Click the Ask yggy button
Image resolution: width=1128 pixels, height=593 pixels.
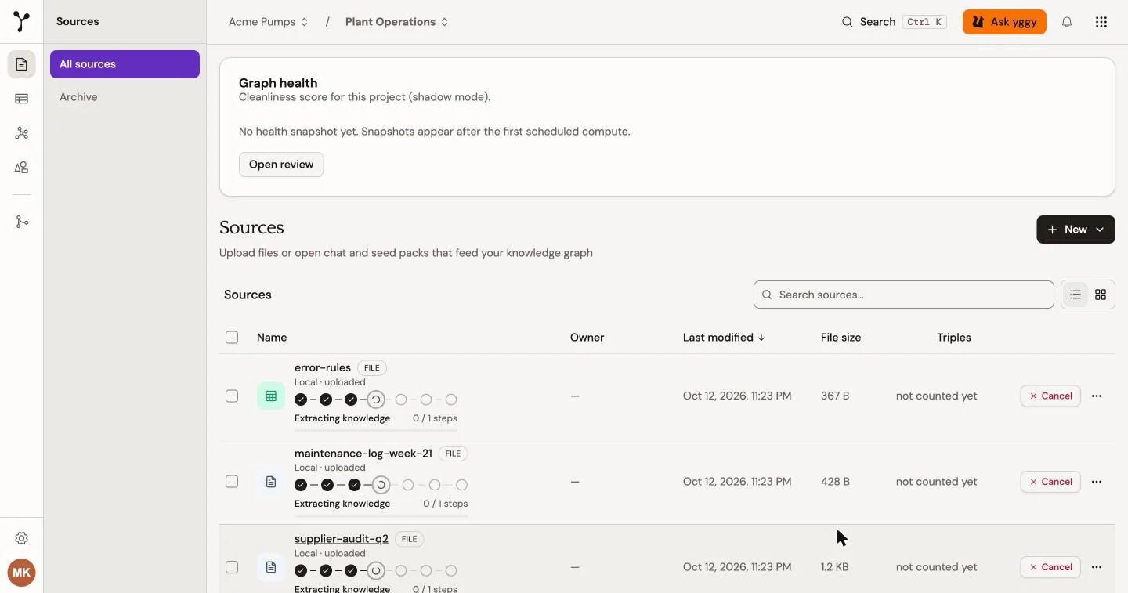(1004, 22)
